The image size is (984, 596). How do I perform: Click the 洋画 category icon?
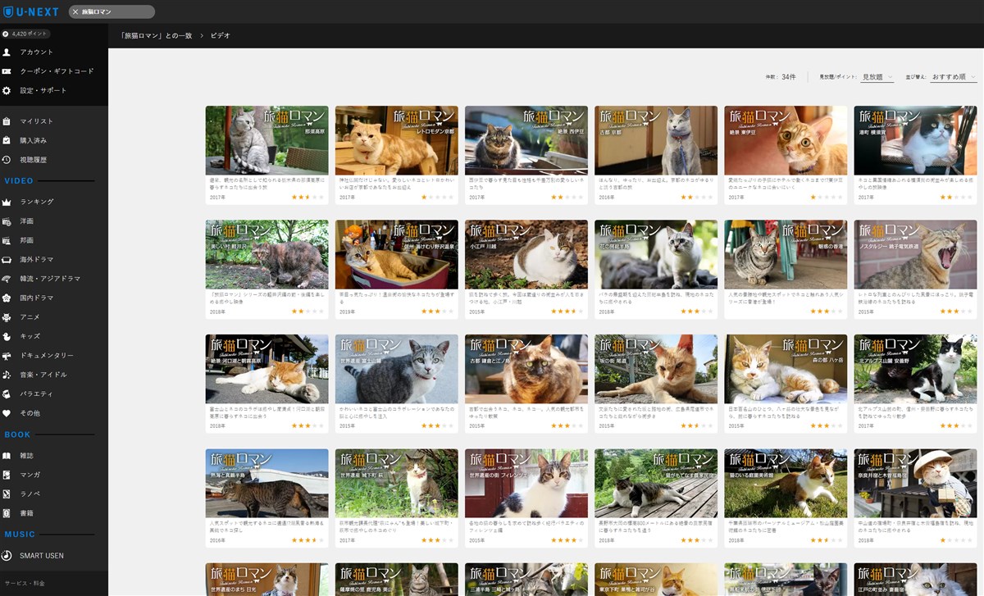7,221
